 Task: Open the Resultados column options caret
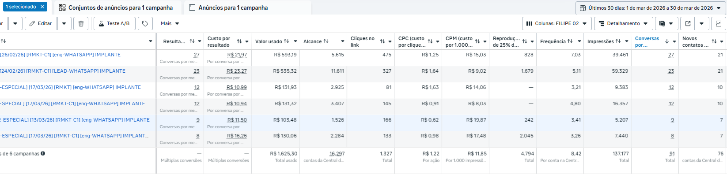pyautogui.click(x=200, y=41)
